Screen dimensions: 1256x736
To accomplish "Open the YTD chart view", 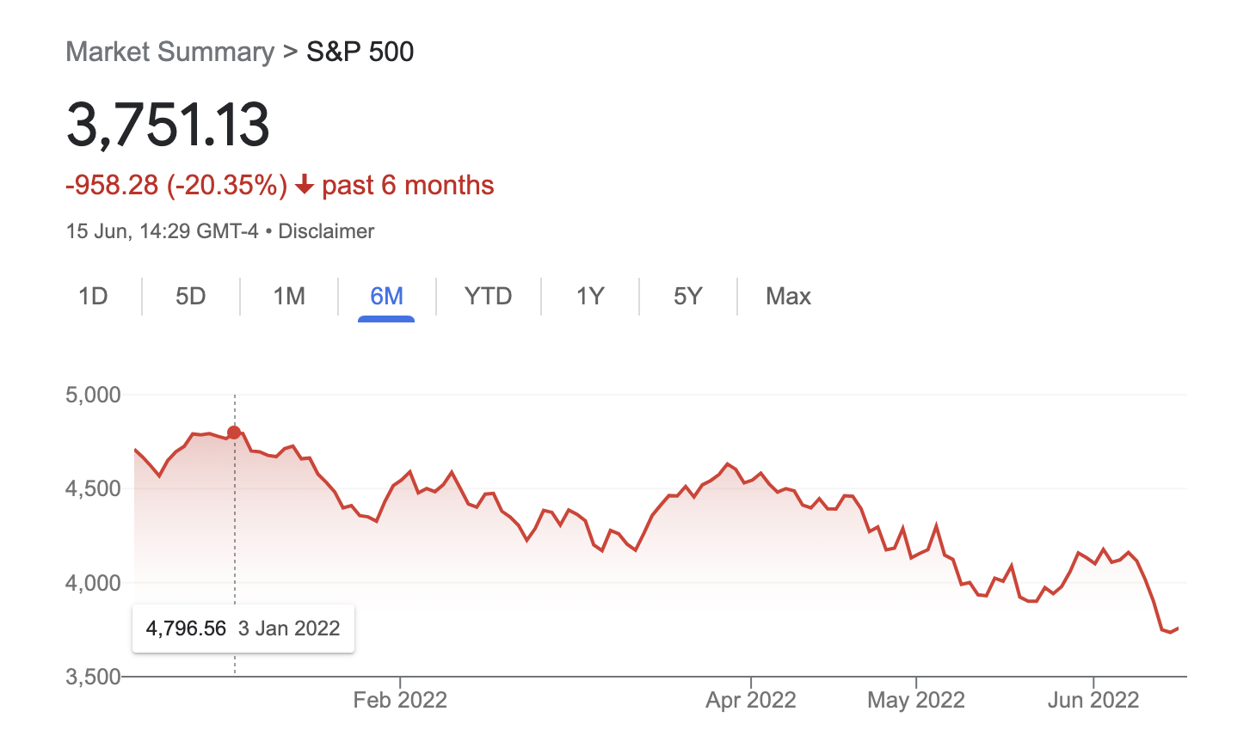I will tap(488, 297).
